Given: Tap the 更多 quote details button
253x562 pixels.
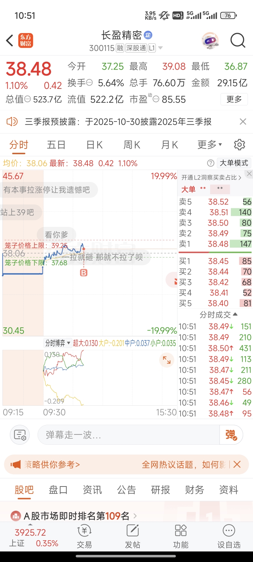Looking at the screenshot, I should pyautogui.click(x=234, y=99).
